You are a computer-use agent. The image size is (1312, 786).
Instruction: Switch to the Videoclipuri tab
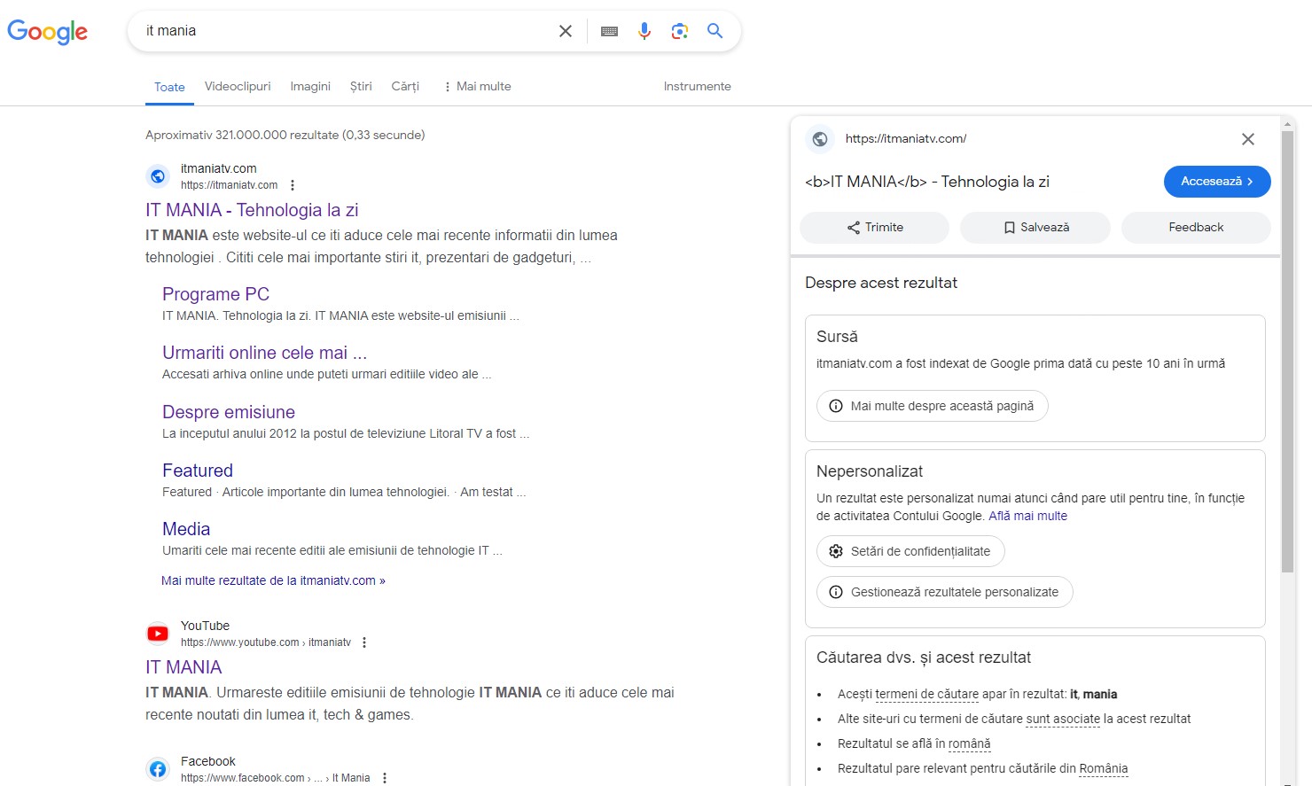pyautogui.click(x=238, y=86)
